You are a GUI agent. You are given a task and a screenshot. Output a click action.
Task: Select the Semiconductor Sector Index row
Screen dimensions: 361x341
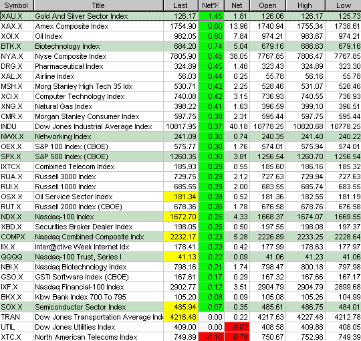[180, 307]
